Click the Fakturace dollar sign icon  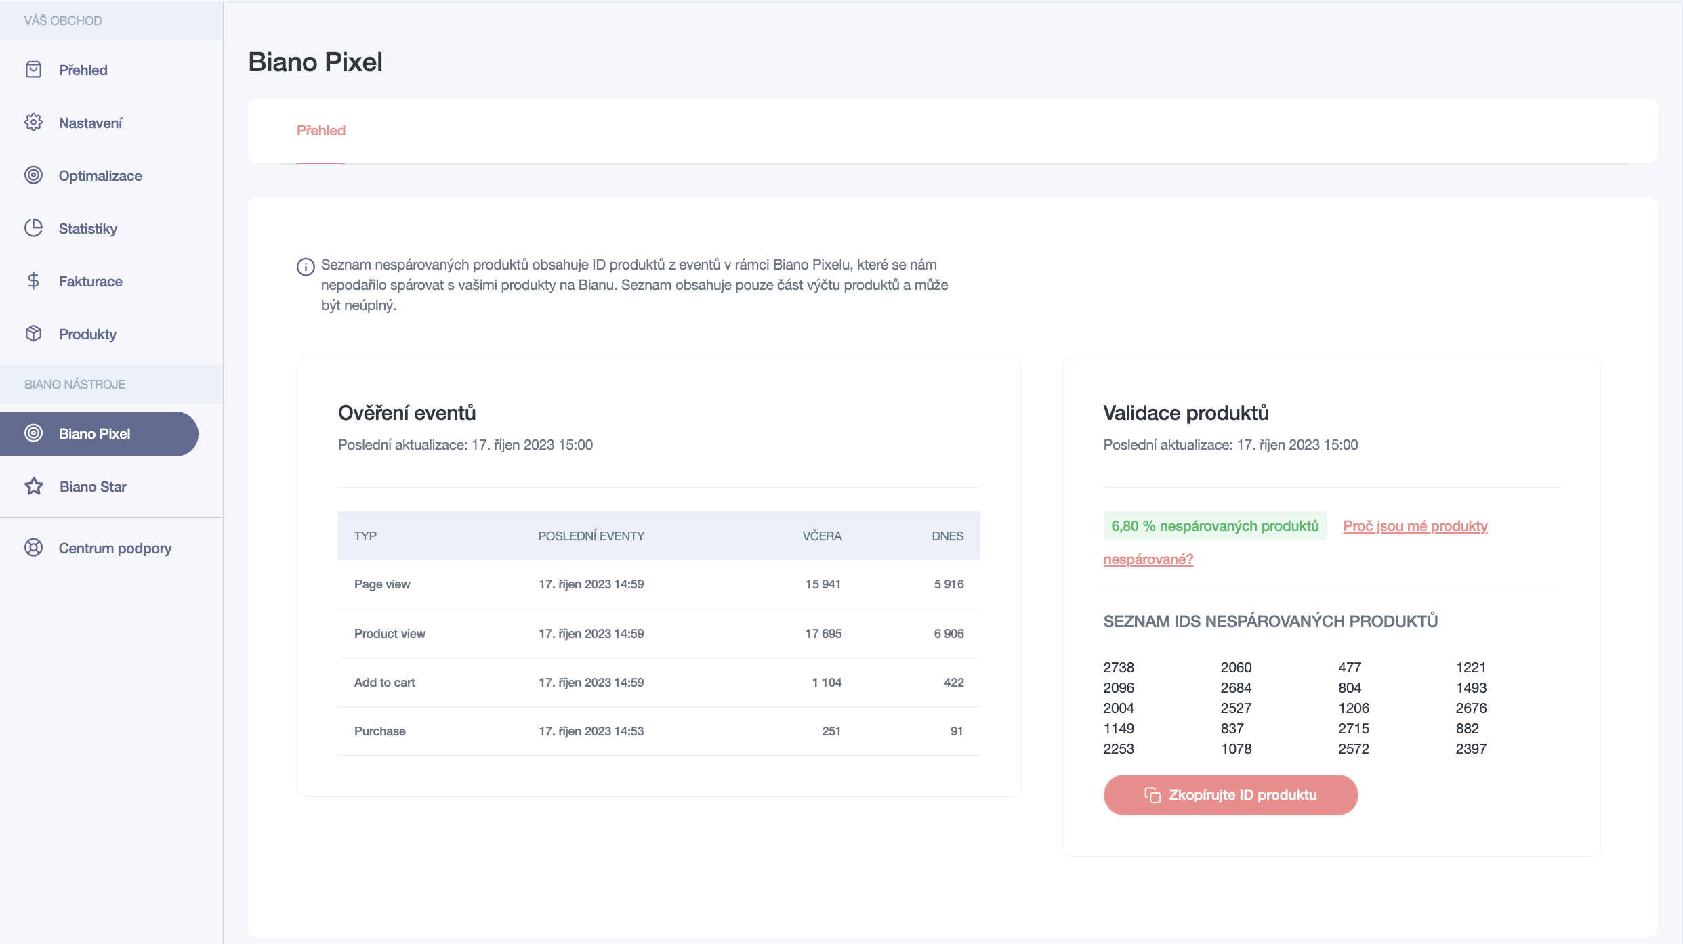33,281
